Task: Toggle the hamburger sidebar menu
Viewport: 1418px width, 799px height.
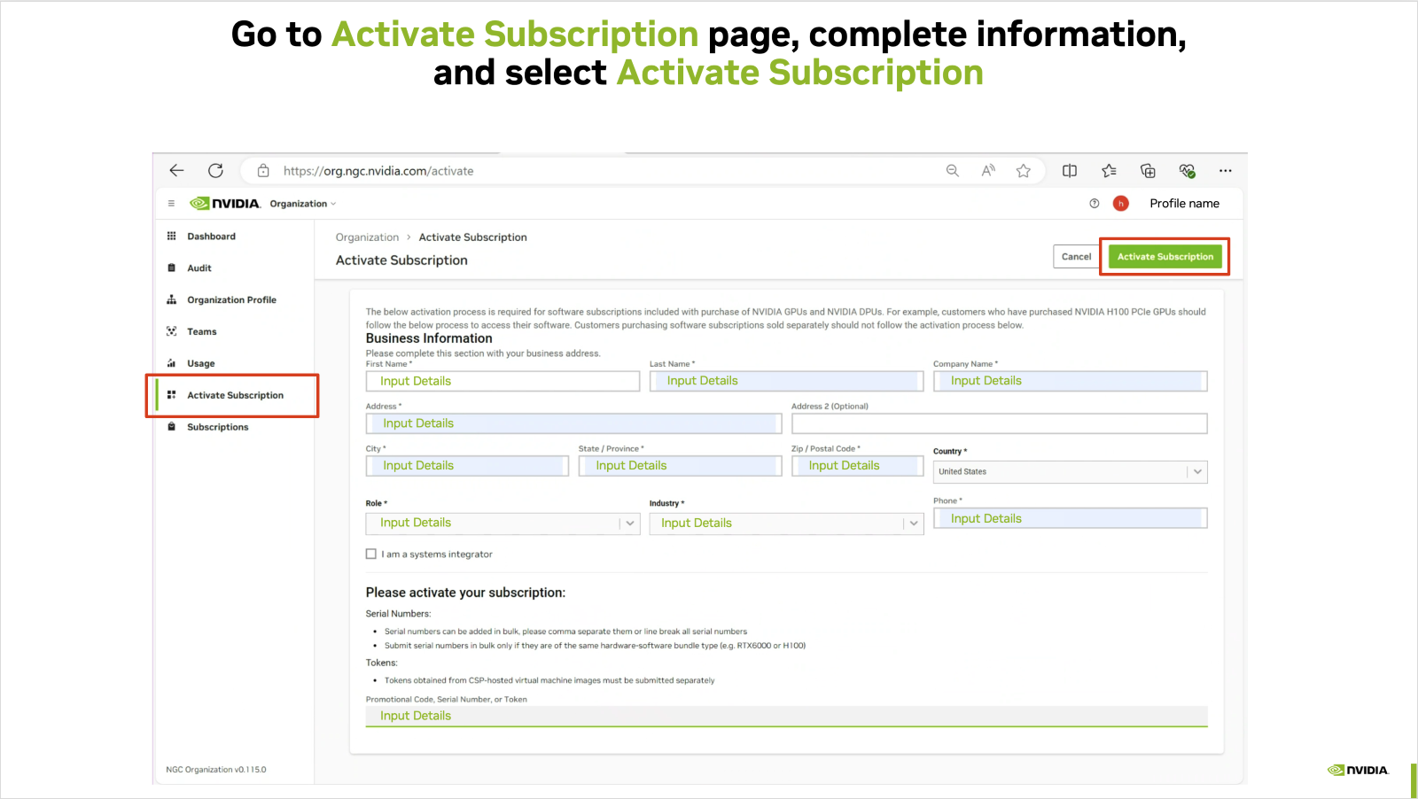Action: [x=171, y=204]
